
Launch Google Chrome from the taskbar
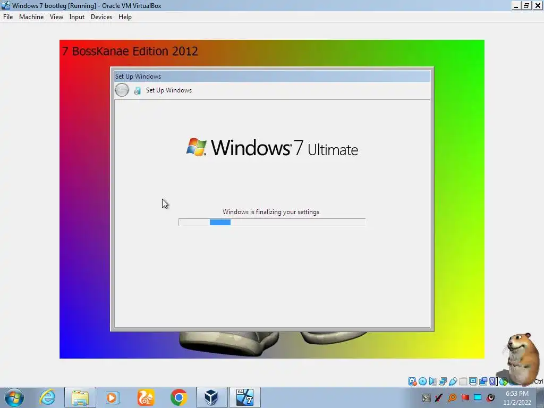point(178,397)
